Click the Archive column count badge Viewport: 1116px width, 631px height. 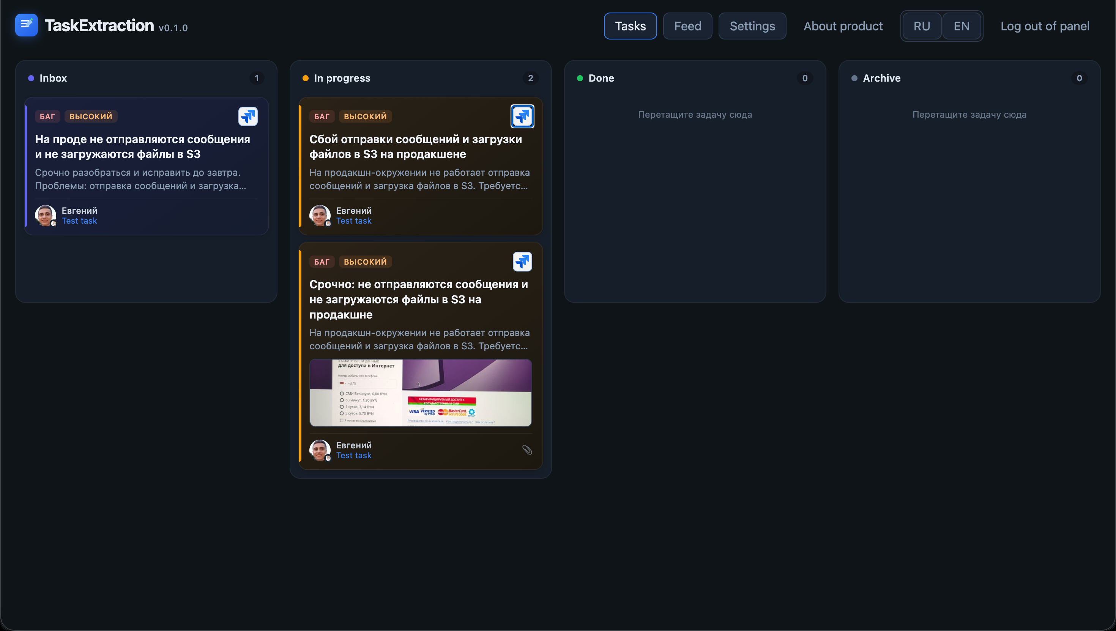tap(1079, 78)
